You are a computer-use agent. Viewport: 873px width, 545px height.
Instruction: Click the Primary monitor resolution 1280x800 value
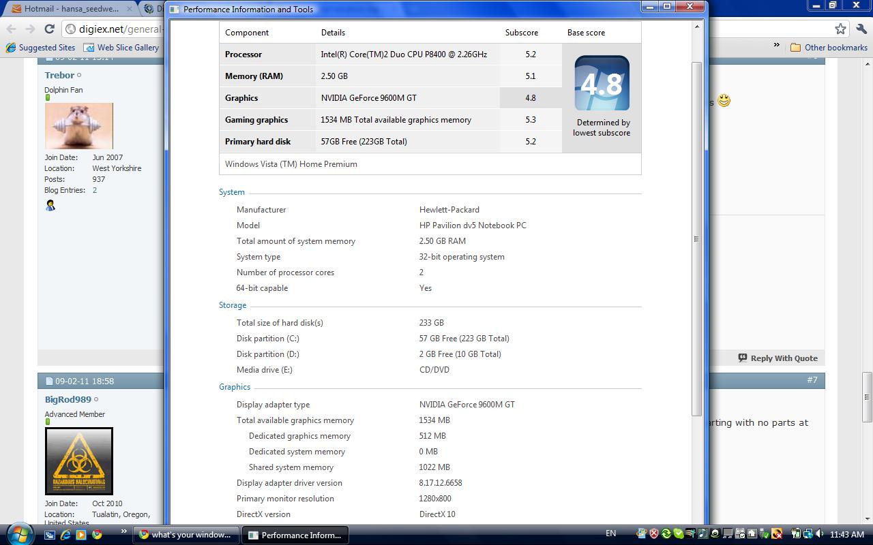435,499
